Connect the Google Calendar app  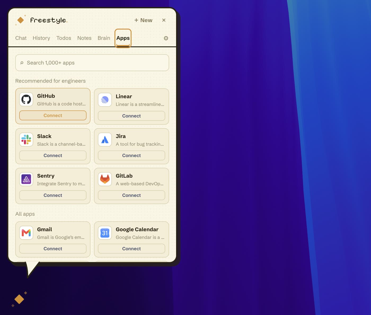131,249
